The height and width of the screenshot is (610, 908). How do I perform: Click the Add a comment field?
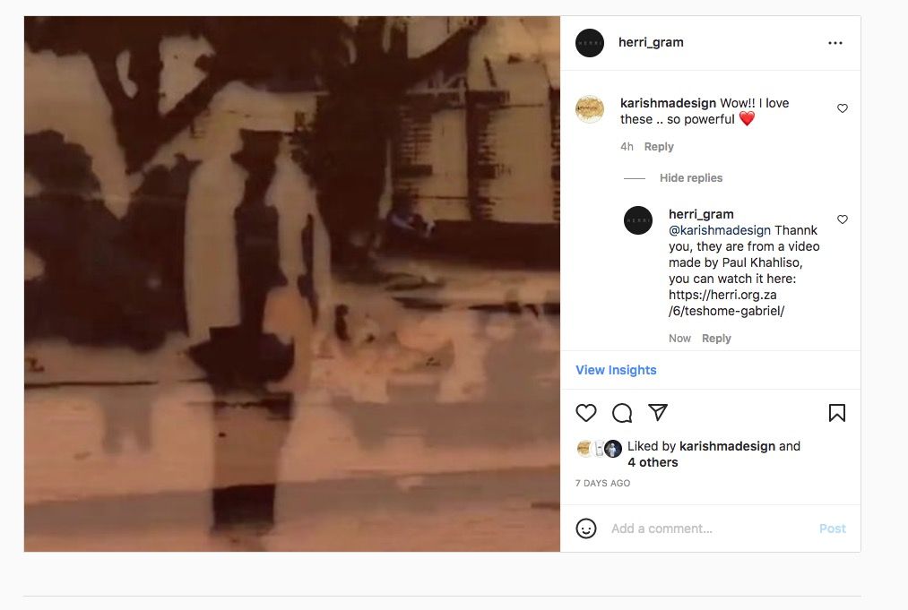(709, 528)
